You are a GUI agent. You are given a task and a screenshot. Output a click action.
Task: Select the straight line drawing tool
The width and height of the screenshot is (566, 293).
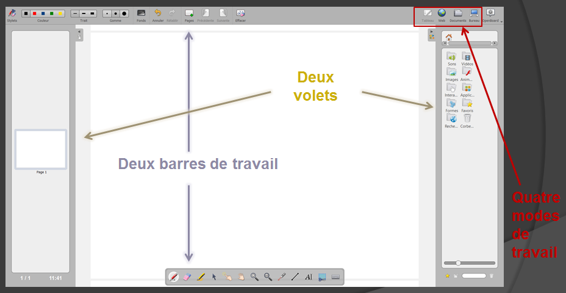click(x=295, y=277)
